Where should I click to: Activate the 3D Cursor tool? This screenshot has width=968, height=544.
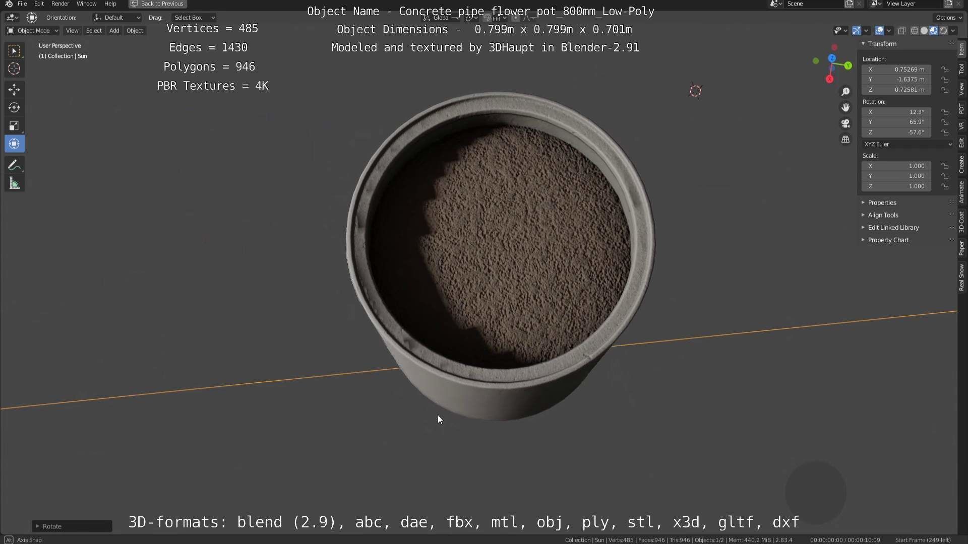tap(14, 69)
